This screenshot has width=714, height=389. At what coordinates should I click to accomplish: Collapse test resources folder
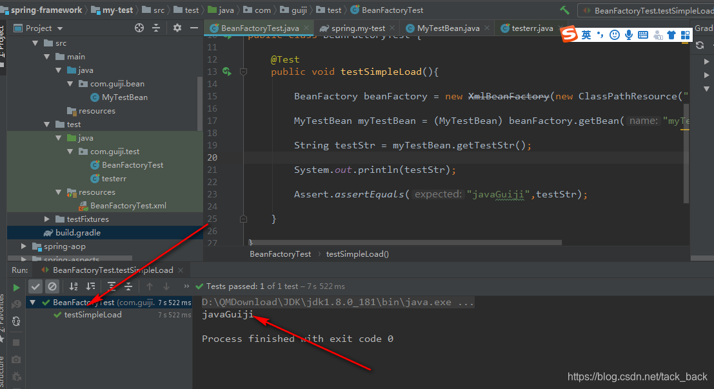coord(58,192)
